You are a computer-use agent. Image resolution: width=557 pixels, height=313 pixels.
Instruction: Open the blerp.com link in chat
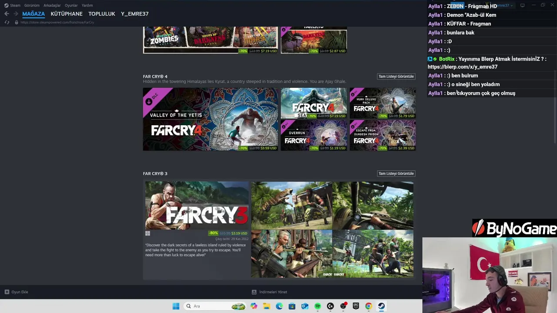pos(463,67)
